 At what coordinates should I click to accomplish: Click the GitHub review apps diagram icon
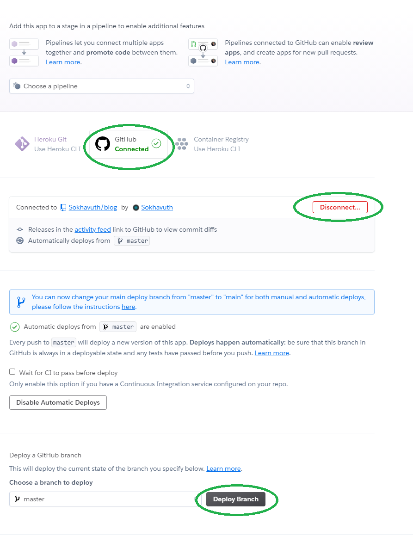pyautogui.click(x=203, y=52)
